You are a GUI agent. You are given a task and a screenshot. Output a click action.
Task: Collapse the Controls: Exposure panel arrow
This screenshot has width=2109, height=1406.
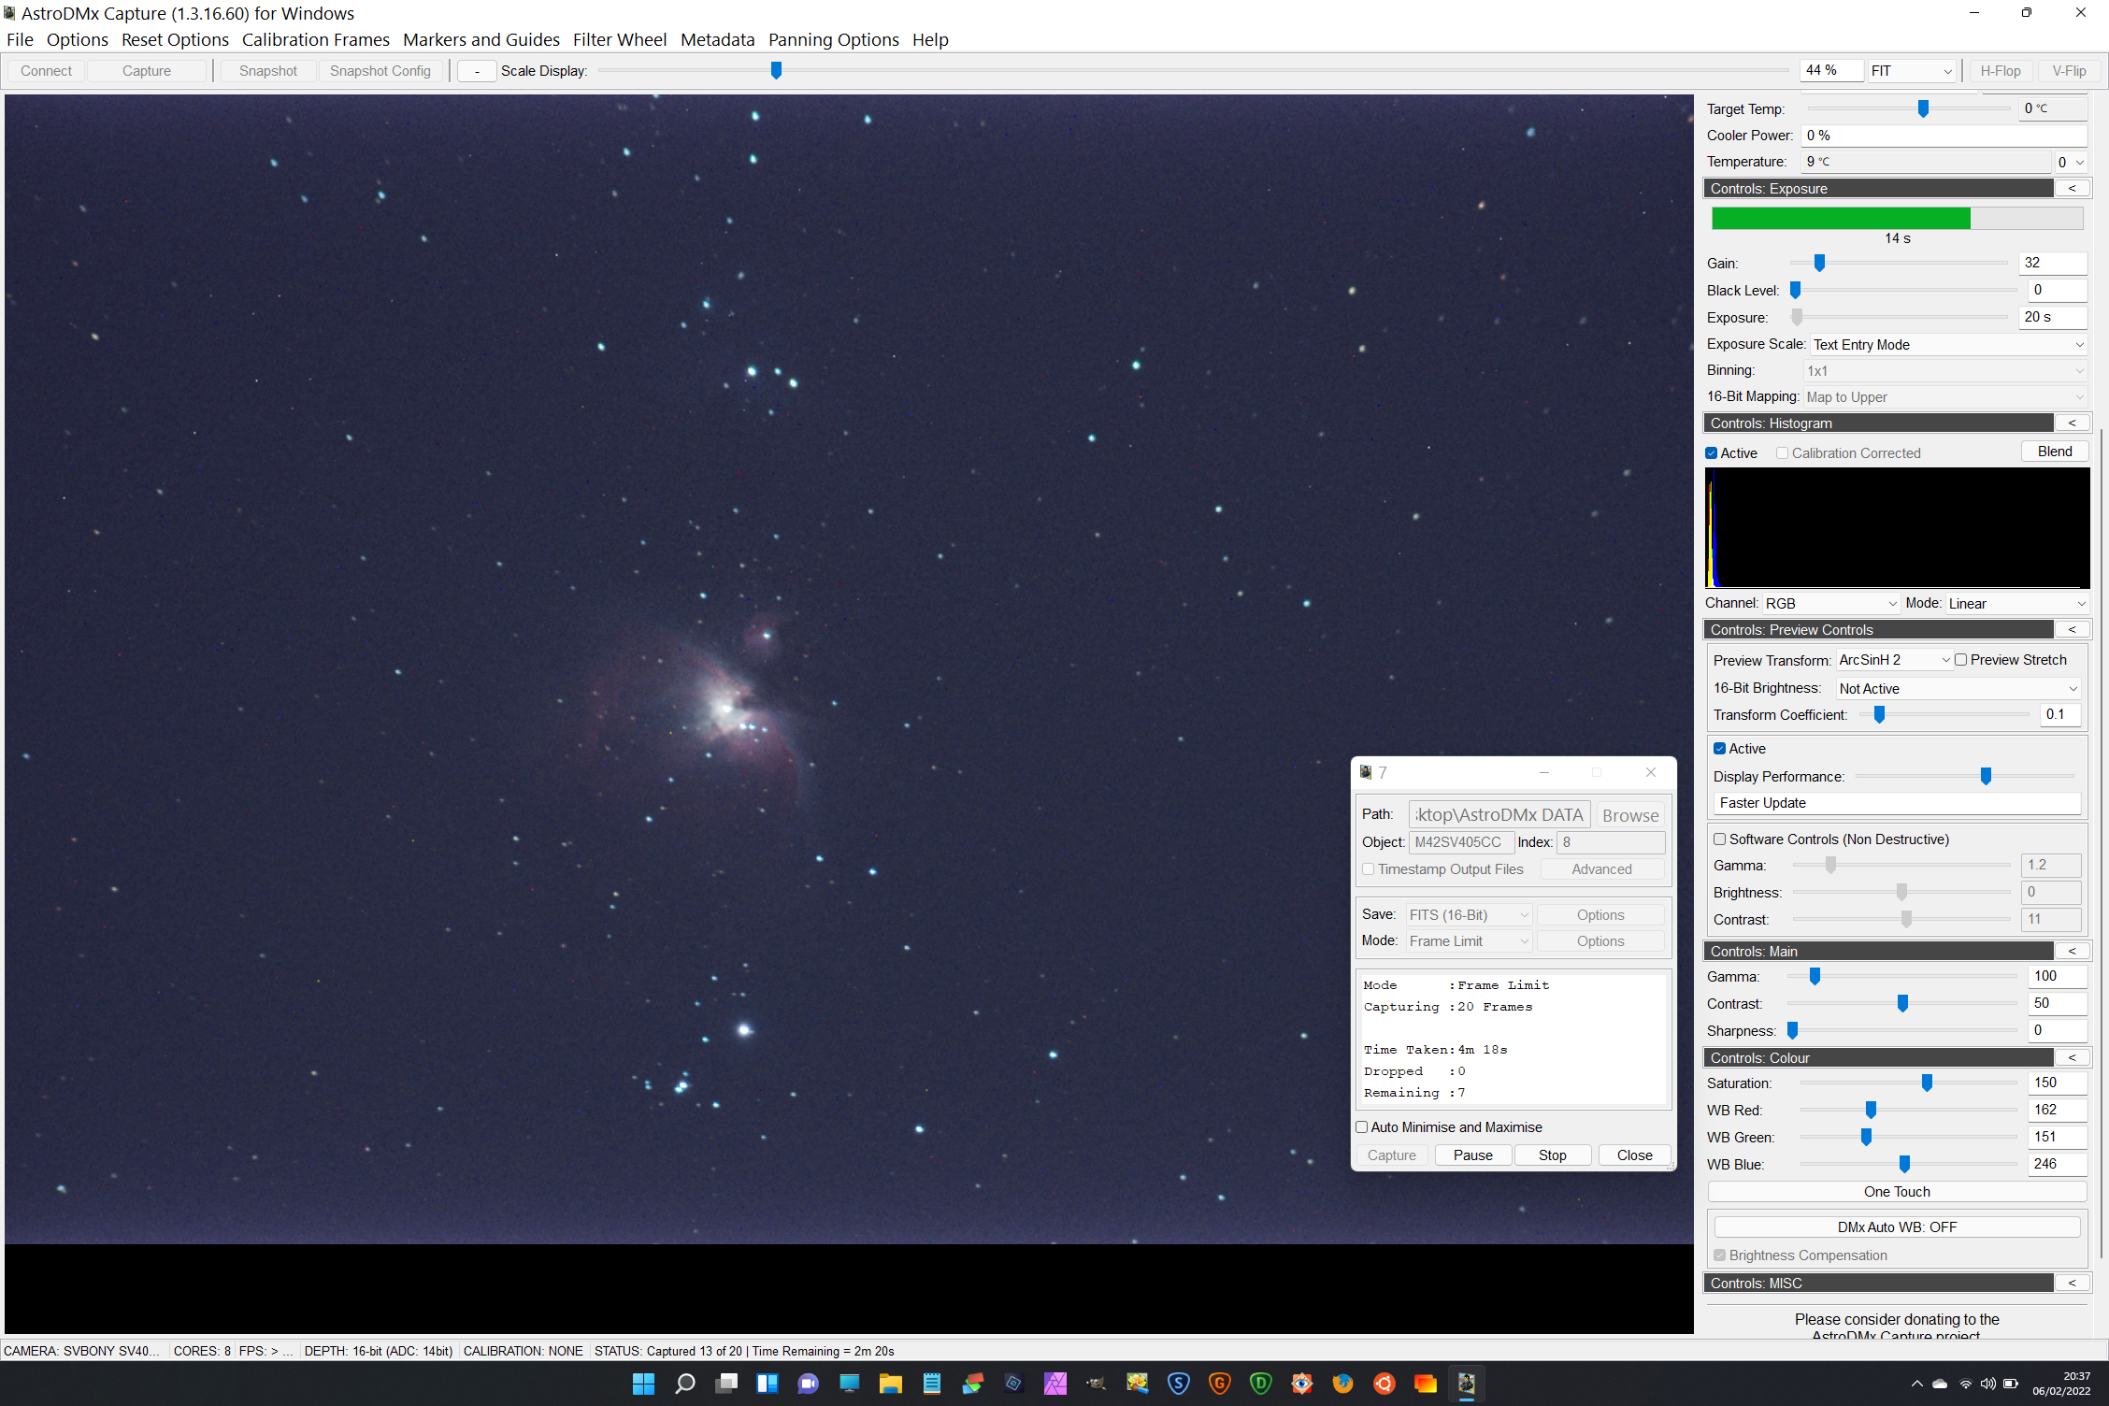[2072, 188]
